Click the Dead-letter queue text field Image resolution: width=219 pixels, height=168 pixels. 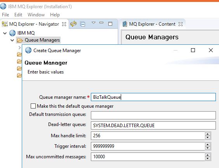click(x=153, y=125)
